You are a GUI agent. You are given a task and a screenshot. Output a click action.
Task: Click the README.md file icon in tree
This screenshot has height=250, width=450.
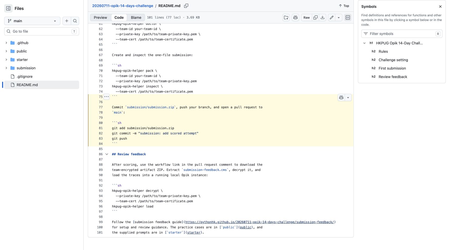tap(12, 85)
